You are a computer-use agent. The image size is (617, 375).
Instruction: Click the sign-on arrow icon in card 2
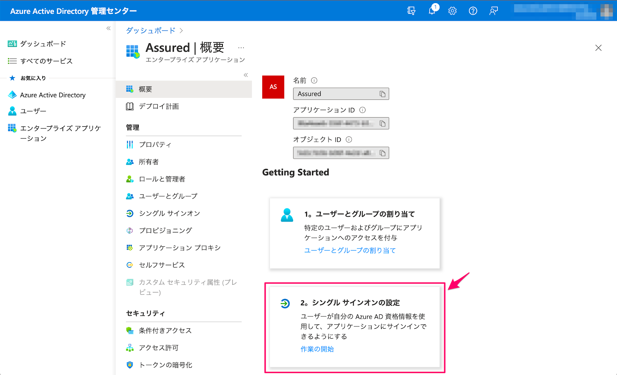coord(285,304)
